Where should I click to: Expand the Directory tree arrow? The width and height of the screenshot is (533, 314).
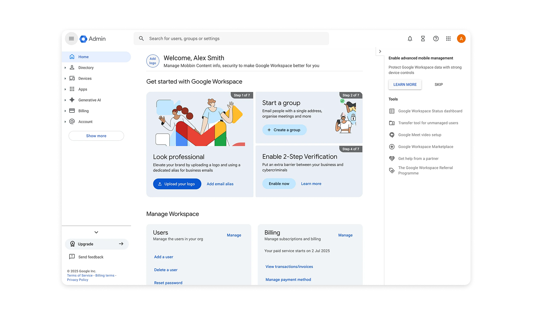(65, 68)
